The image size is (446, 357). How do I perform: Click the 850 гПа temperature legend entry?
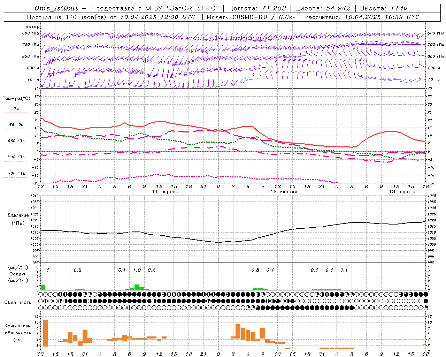(16, 141)
